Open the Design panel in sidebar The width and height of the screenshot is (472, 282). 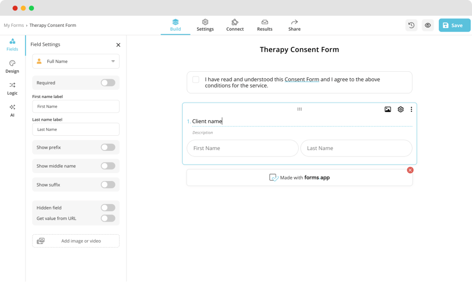click(x=12, y=66)
